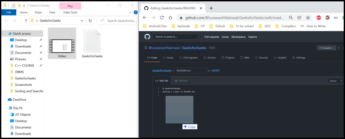The image size is (345, 139).
Task: Click Explore in GitHub header
Action: point(253,37)
